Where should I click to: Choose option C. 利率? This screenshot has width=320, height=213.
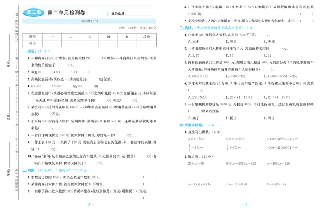pos(269,41)
